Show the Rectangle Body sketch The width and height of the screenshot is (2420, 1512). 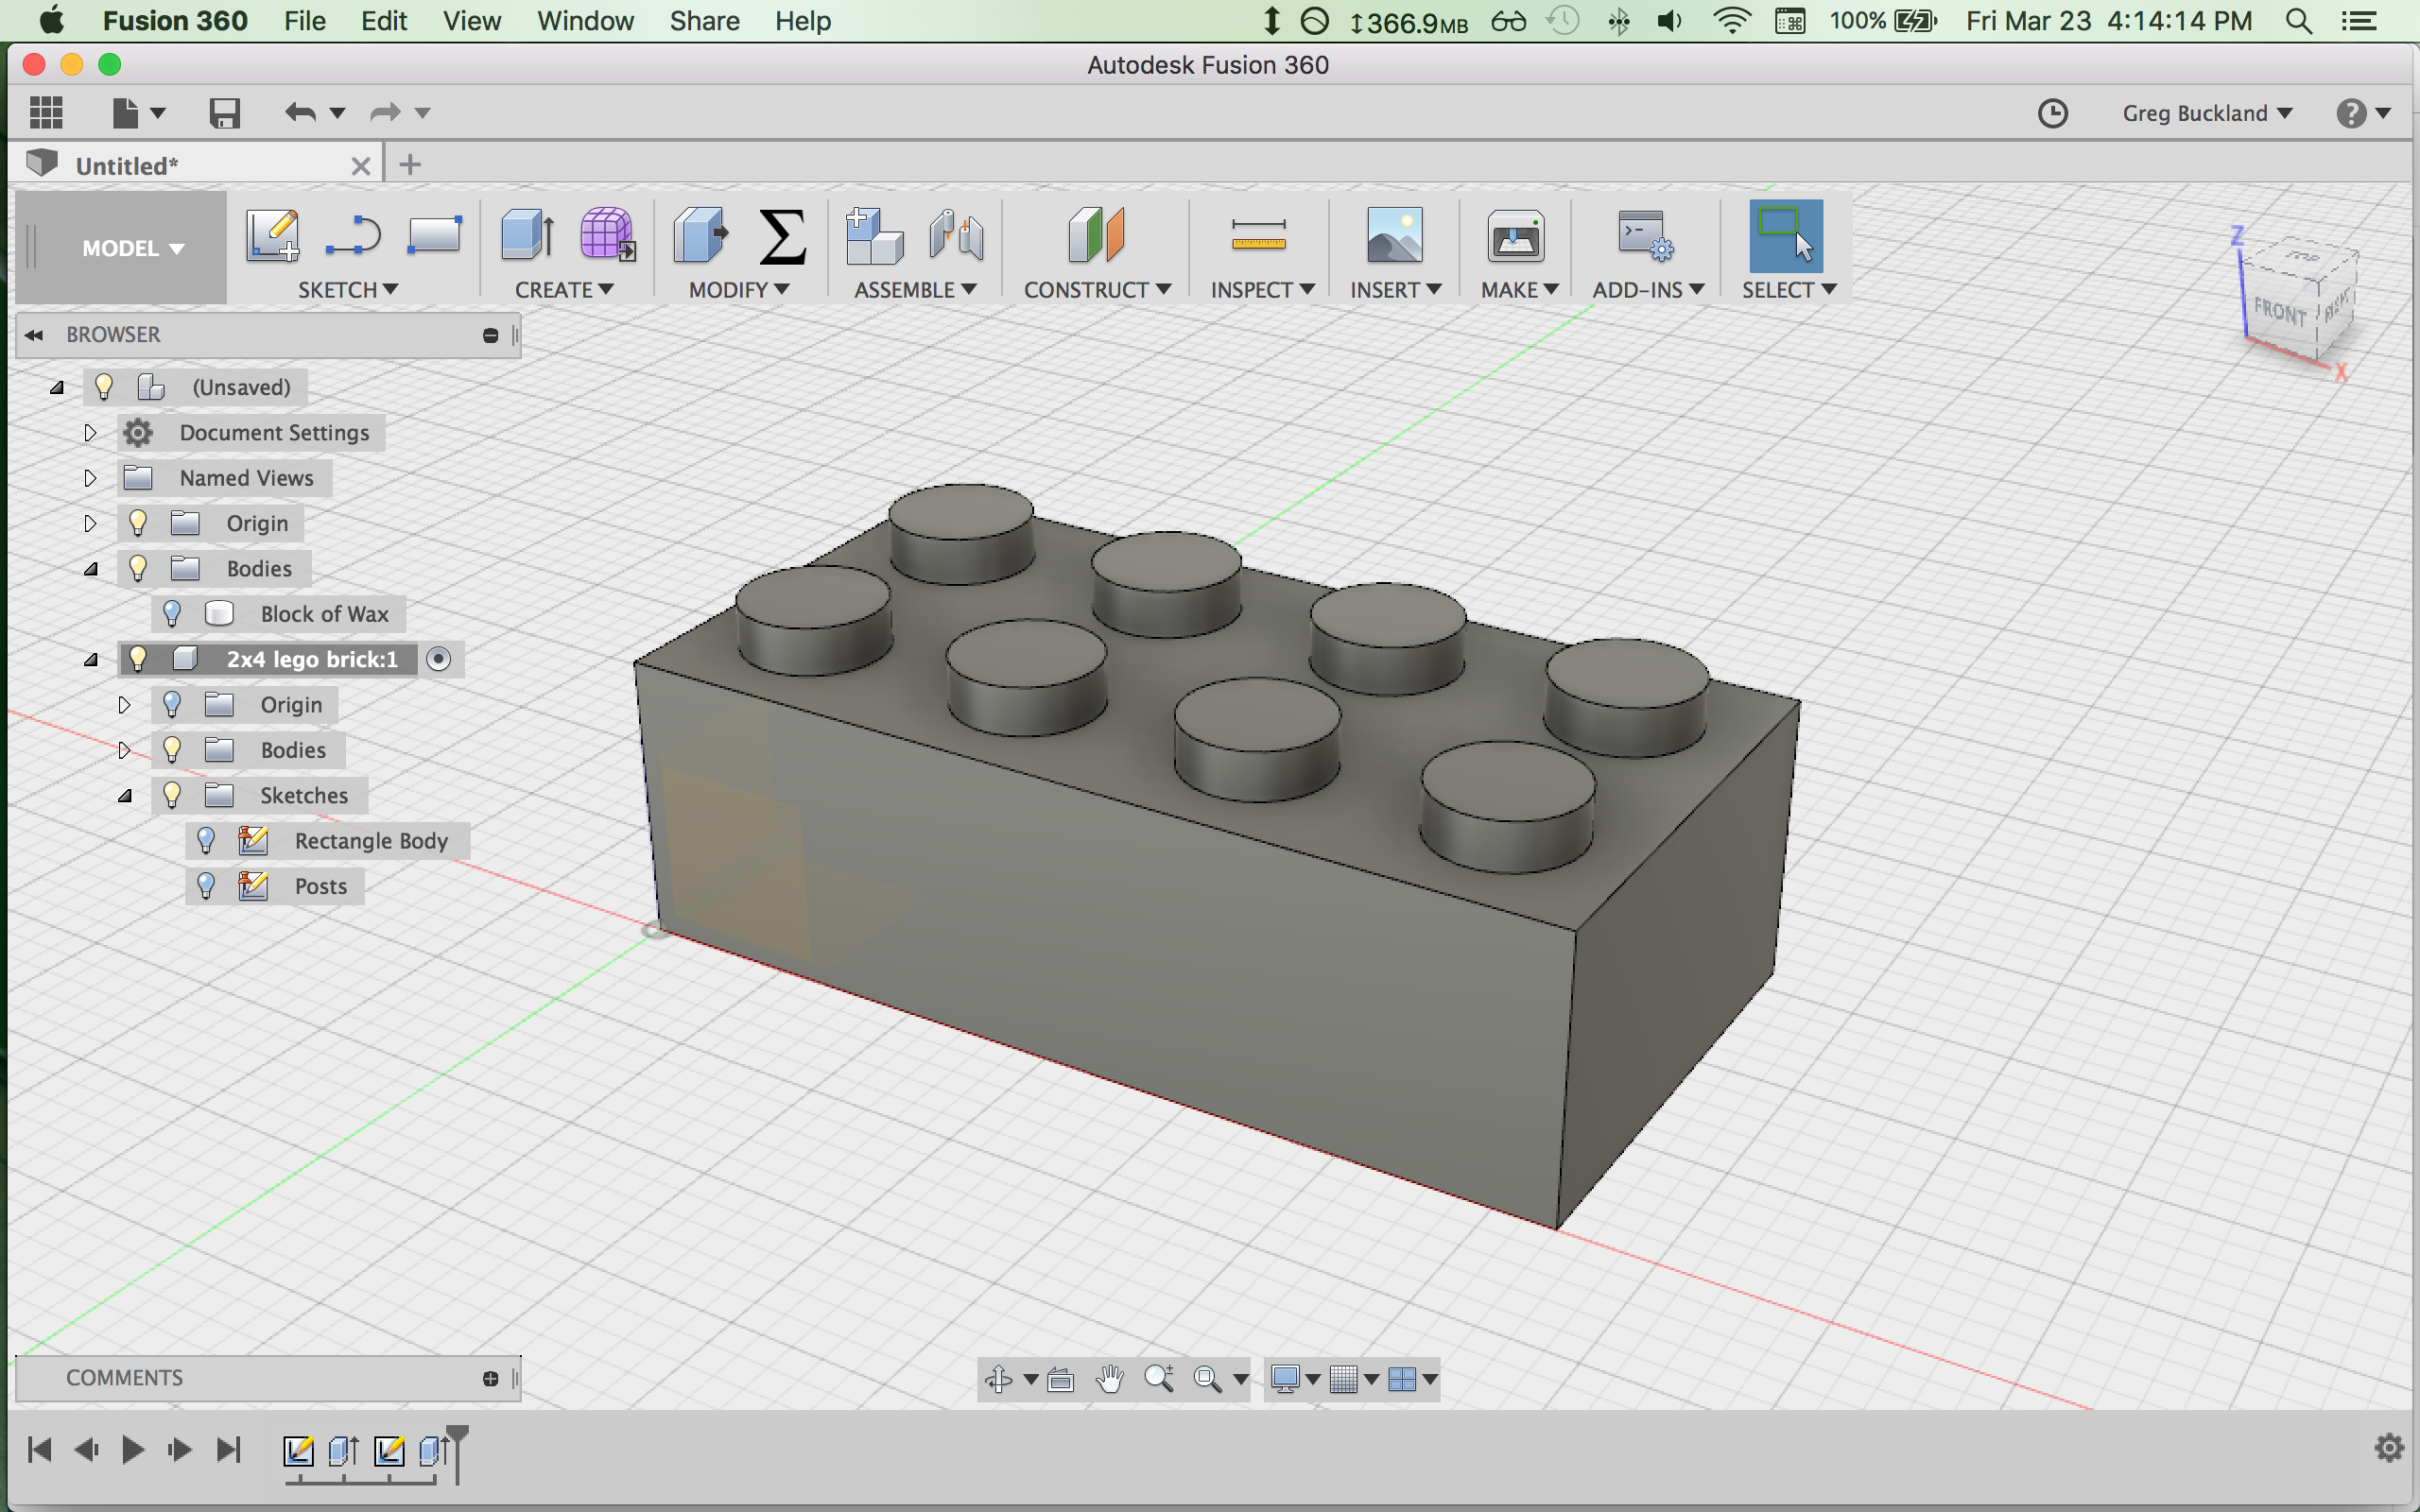206,840
